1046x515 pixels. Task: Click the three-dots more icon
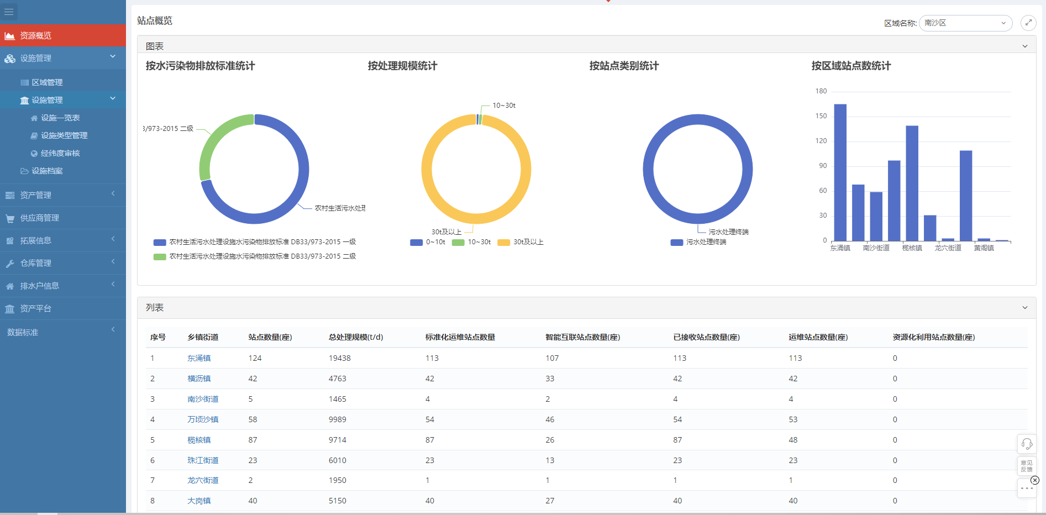[1027, 488]
